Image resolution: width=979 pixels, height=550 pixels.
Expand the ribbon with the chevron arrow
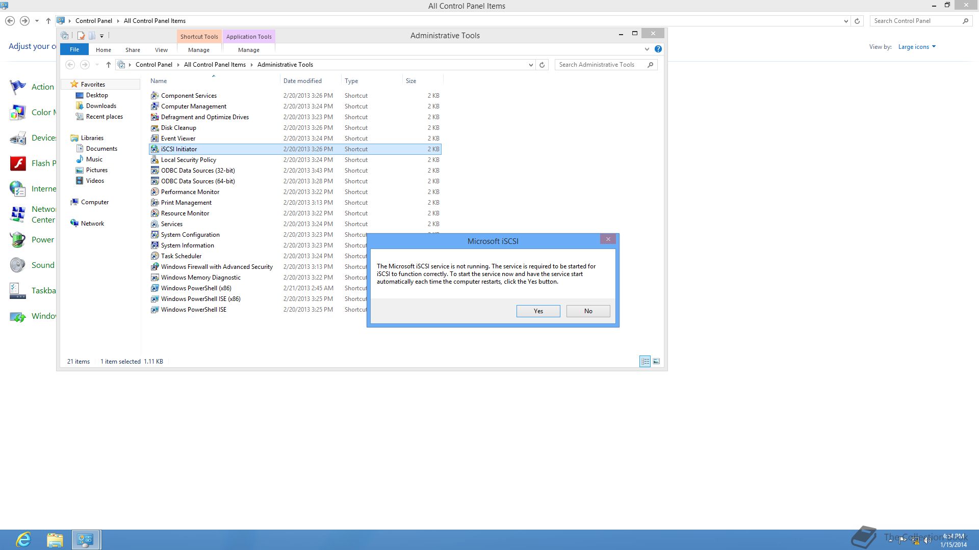click(647, 49)
